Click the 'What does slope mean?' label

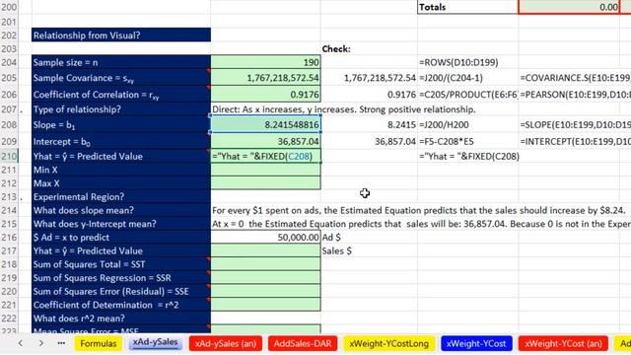pos(83,210)
